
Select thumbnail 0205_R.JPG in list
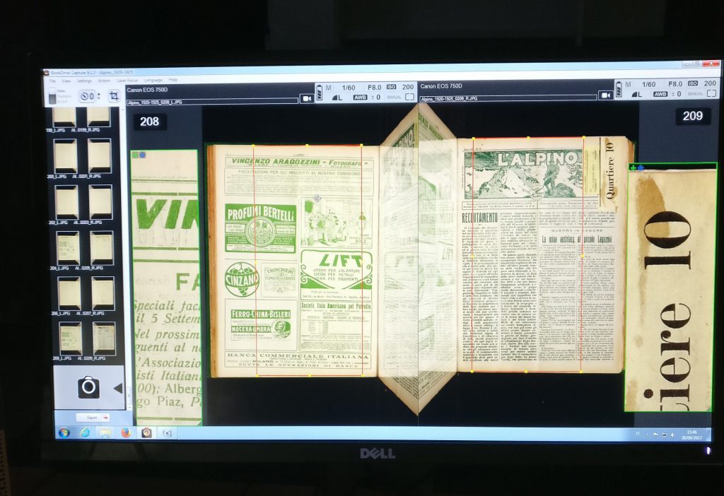point(102,248)
